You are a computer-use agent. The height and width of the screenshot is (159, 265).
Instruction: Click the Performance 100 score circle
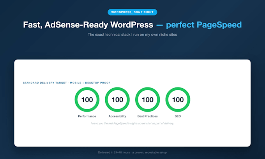tap(87, 100)
